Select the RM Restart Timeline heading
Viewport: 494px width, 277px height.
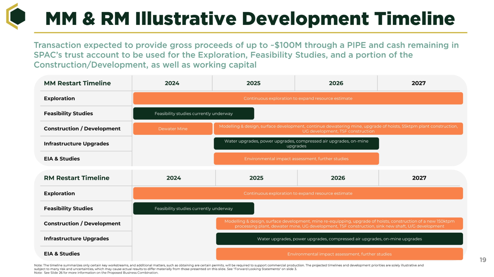76,178
